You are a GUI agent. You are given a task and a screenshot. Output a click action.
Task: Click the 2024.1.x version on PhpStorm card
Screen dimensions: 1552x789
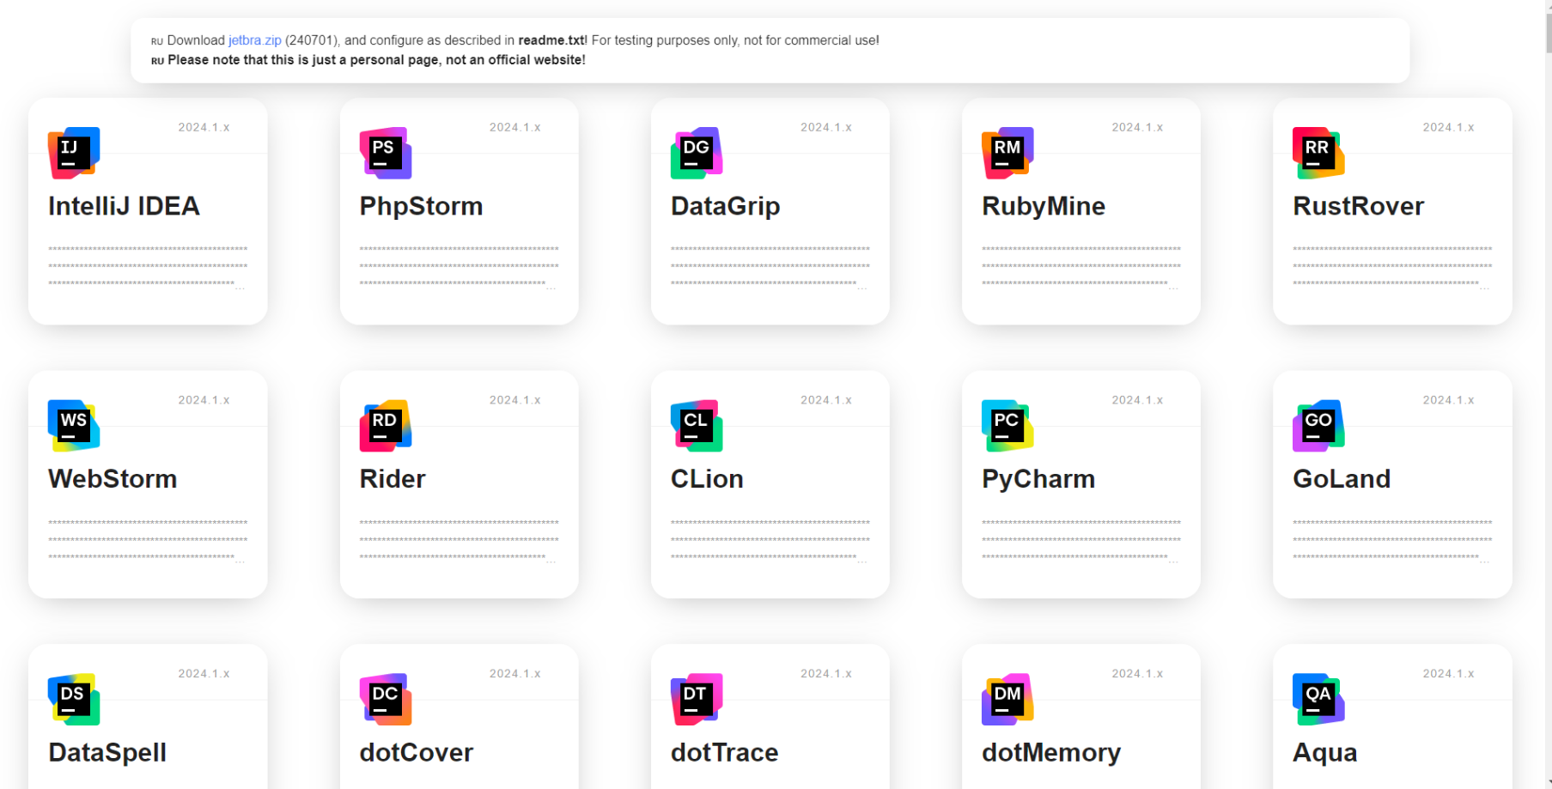coord(514,127)
